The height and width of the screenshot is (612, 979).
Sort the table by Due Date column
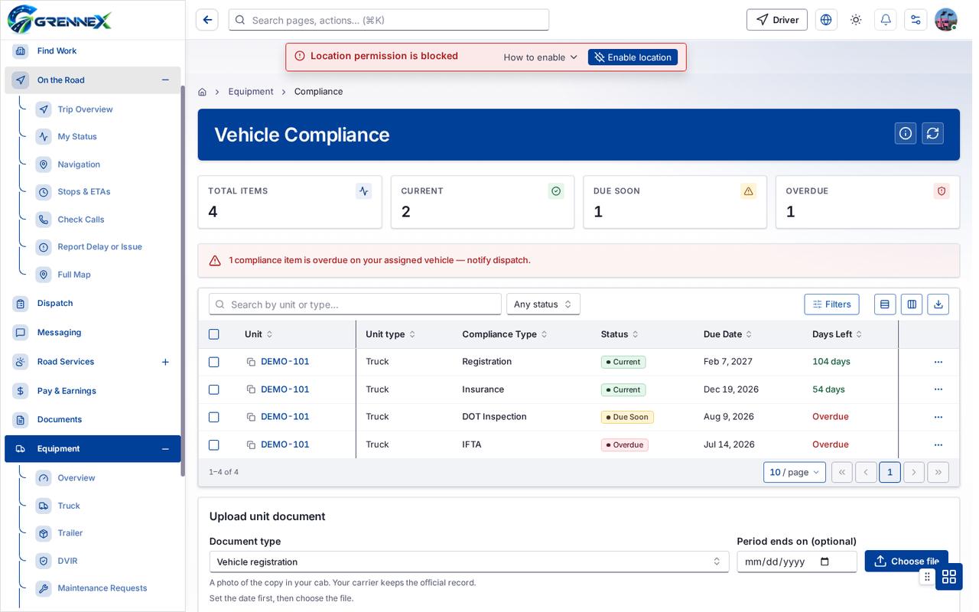pos(727,334)
